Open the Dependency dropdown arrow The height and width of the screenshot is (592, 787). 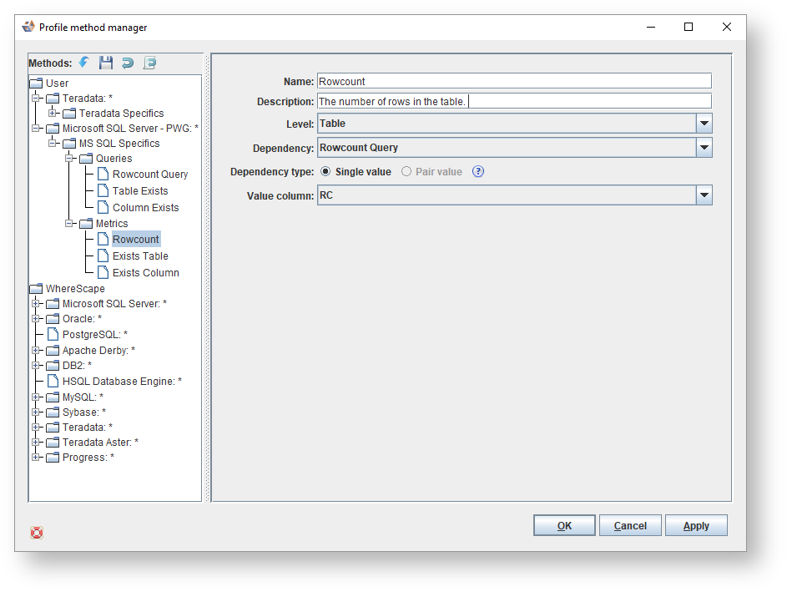click(x=704, y=148)
